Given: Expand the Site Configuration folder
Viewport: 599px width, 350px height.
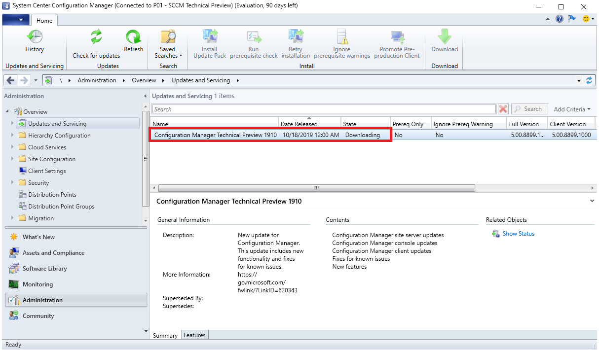Looking at the screenshot, I should click(12, 159).
